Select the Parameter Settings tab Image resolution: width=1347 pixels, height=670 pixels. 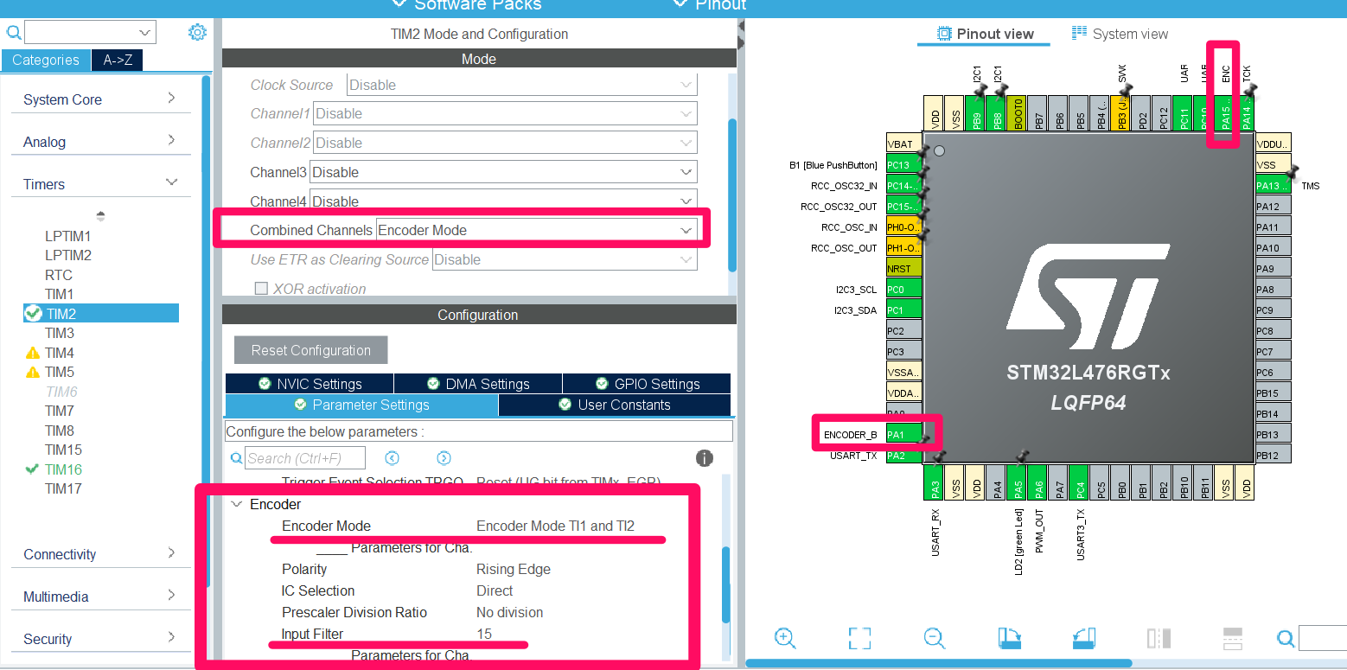361,405
